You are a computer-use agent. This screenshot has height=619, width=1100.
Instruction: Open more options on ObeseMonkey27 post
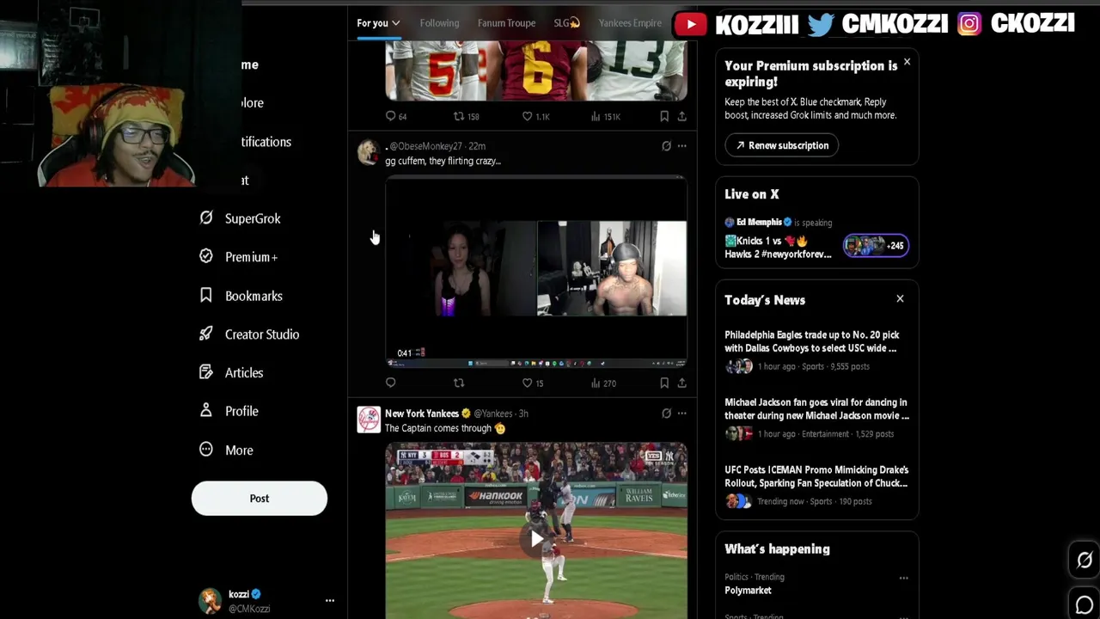coord(681,146)
